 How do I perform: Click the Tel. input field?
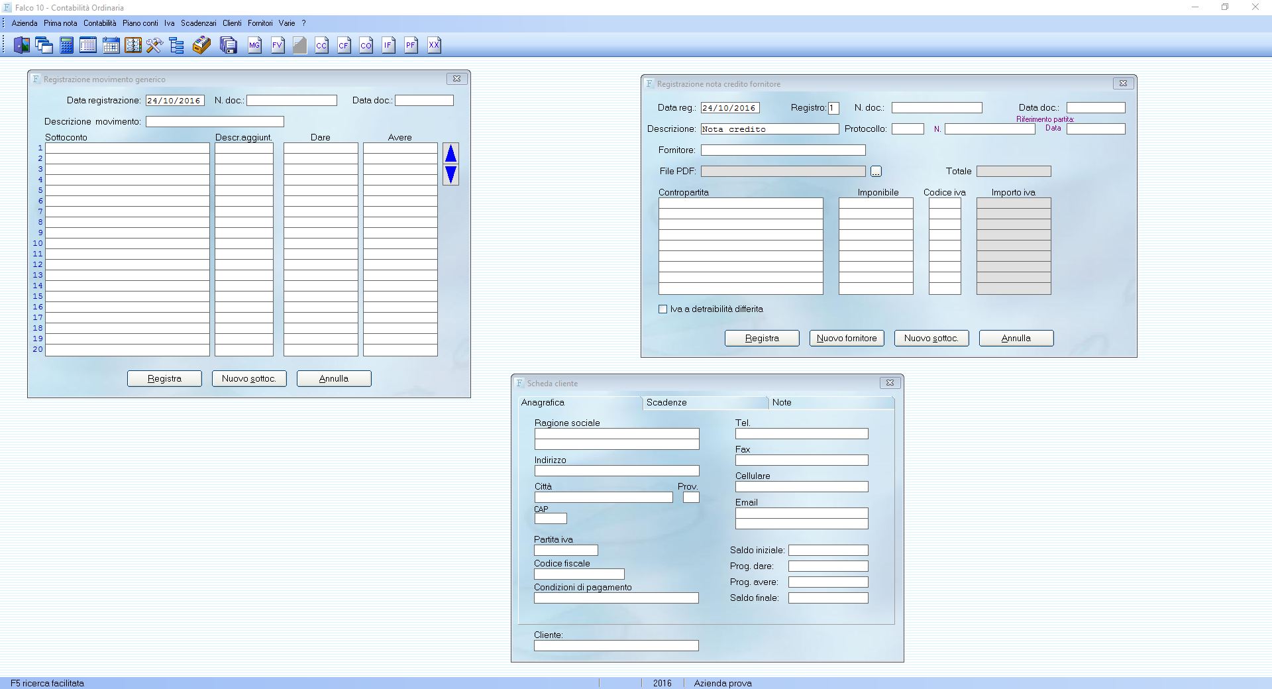(x=802, y=434)
